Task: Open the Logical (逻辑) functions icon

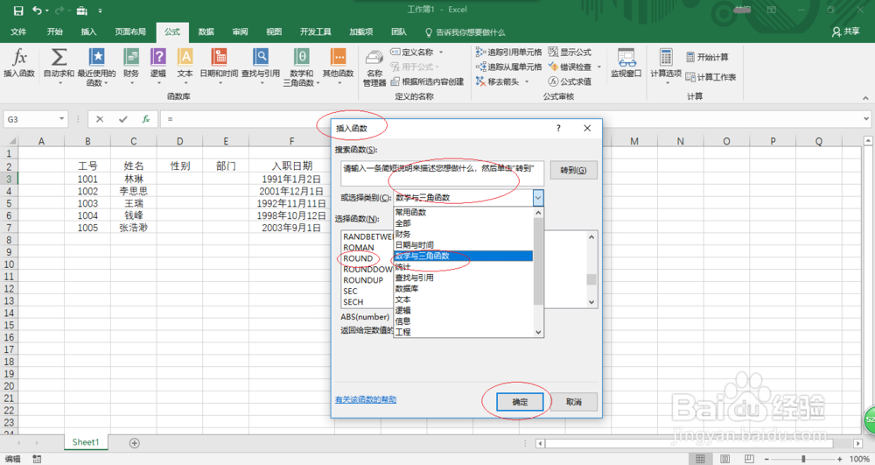Action: [x=157, y=66]
